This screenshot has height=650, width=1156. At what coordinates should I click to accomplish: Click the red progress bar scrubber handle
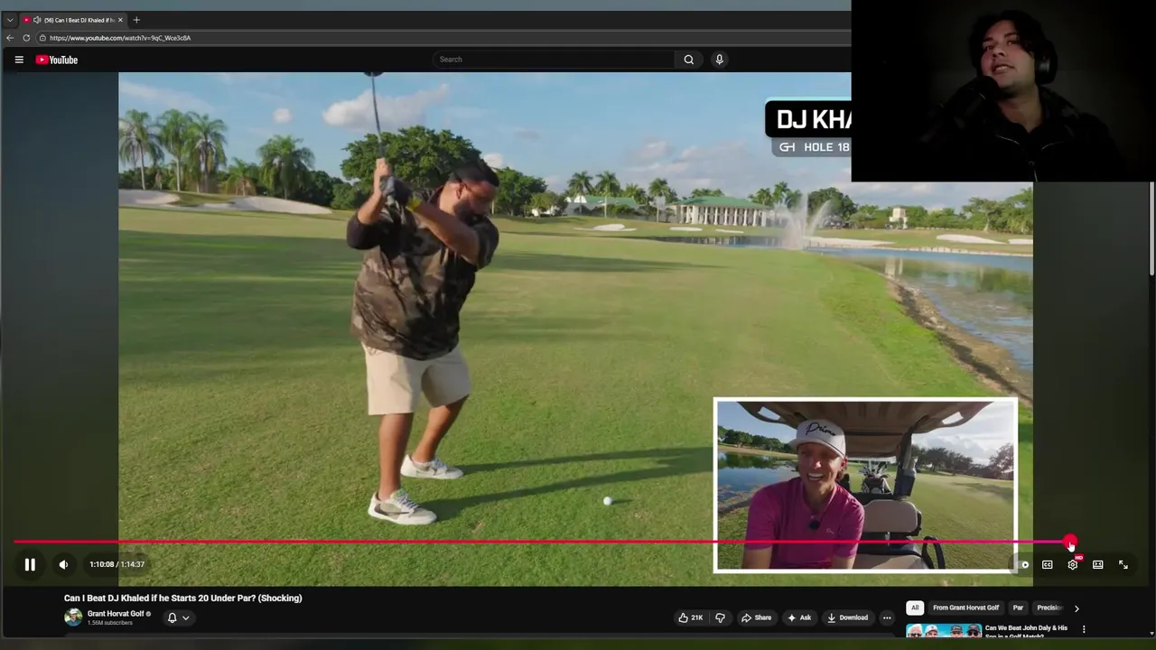click(x=1070, y=543)
